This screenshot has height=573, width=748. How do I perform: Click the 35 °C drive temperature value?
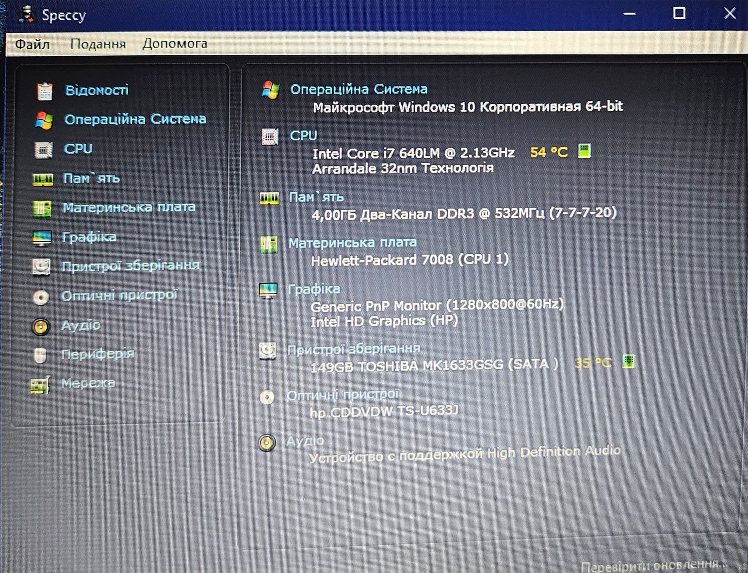[593, 363]
